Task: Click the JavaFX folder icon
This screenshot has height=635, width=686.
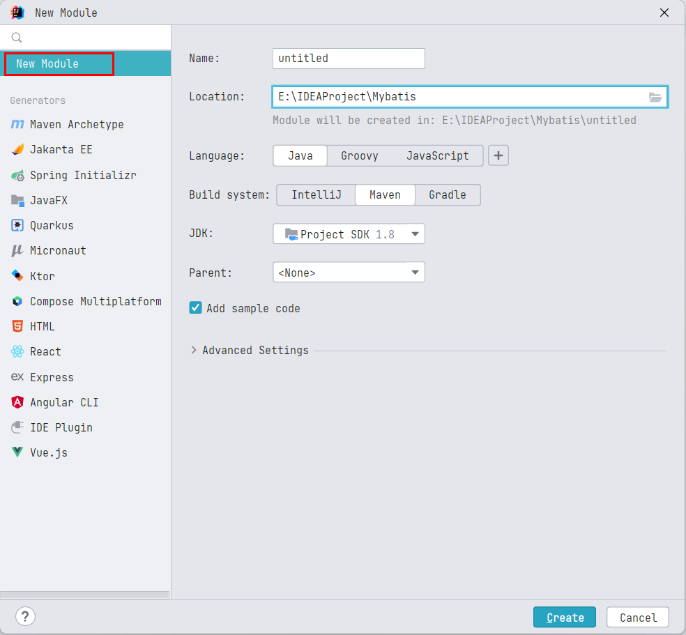Action: [x=17, y=201]
